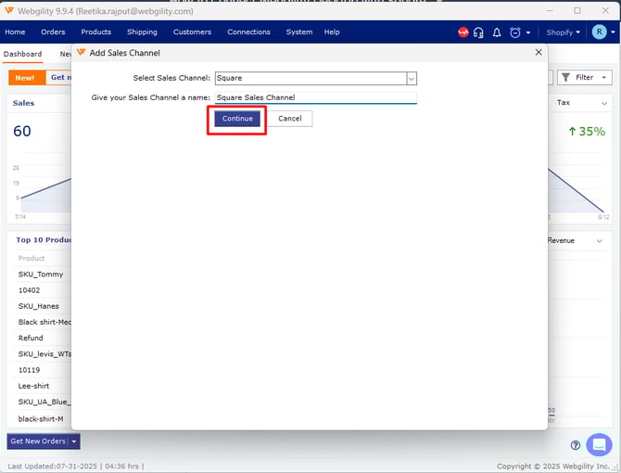Click the sales channel name input field
Image resolution: width=621 pixels, height=473 pixels.
tap(315, 97)
